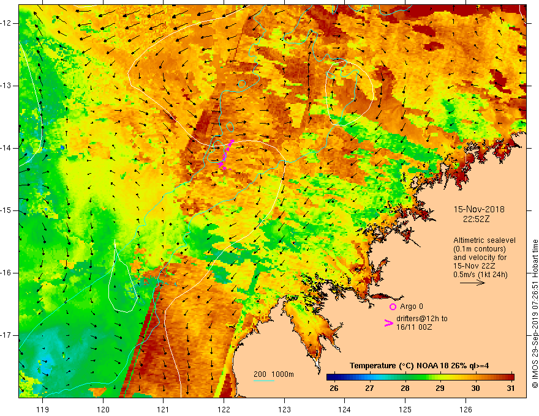Click the latitude axis label -12
539x416 pixels.
[6, 23]
